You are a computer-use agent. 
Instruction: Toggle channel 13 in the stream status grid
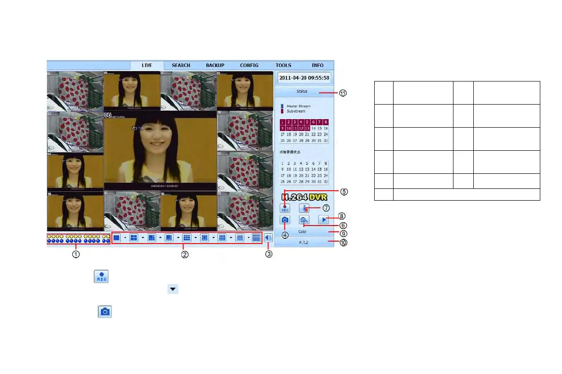307,129
